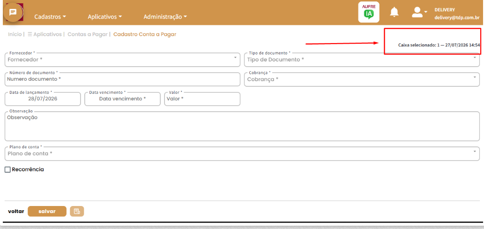Open the Administração menu

click(165, 17)
